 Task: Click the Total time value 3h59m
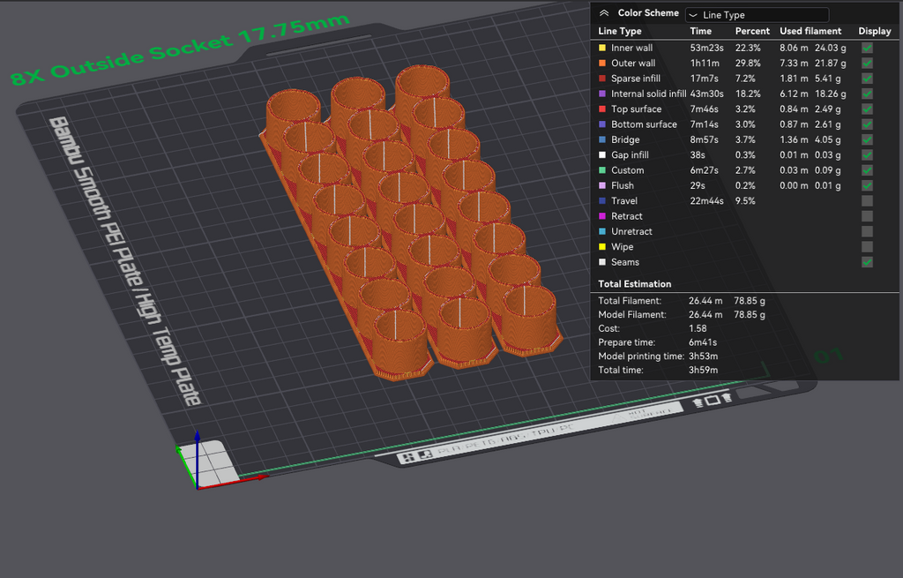[x=703, y=370]
